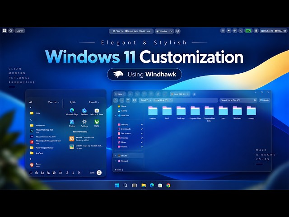The width and height of the screenshot is (289, 217).
Task: Click the Copy icon in File Explorer toolbar
Action: pos(137,94)
